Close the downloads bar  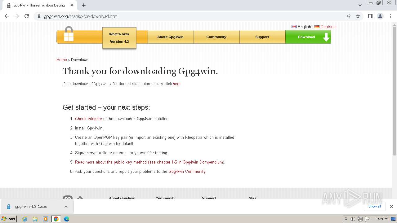pos(391,207)
